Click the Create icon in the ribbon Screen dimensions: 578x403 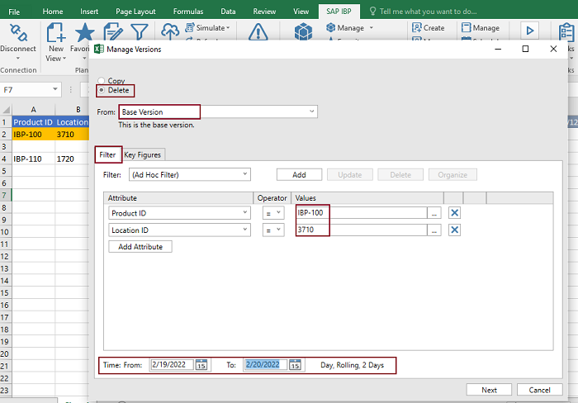[416, 27]
